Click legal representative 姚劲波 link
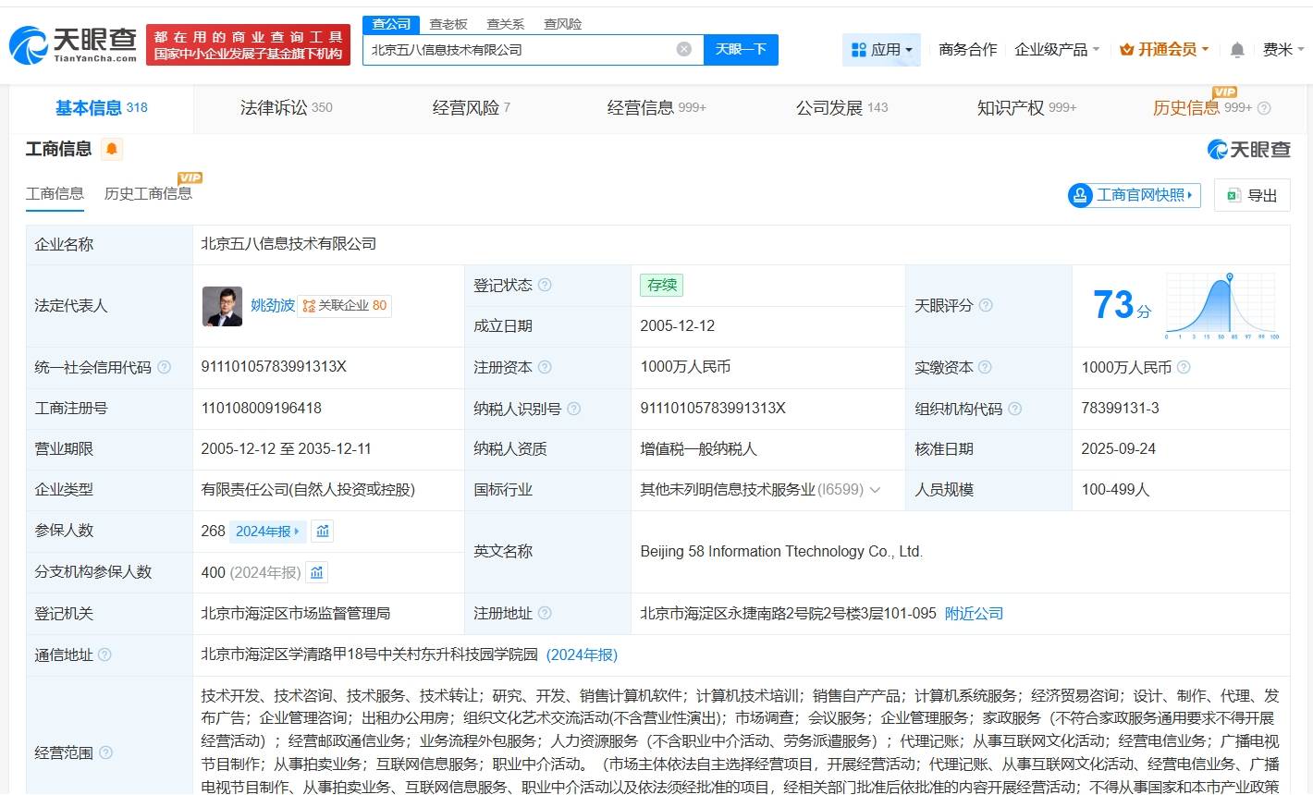1313x795 pixels. point(273,306)
